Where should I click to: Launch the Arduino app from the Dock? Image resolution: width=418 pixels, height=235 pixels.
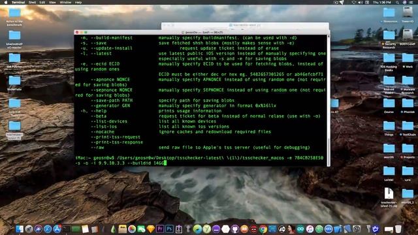click(300, 229)
